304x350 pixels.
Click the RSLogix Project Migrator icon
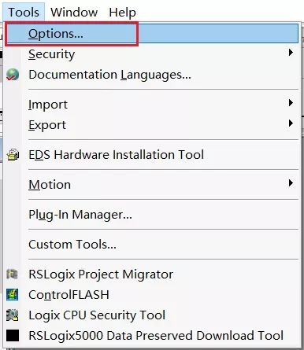(12, 274)
